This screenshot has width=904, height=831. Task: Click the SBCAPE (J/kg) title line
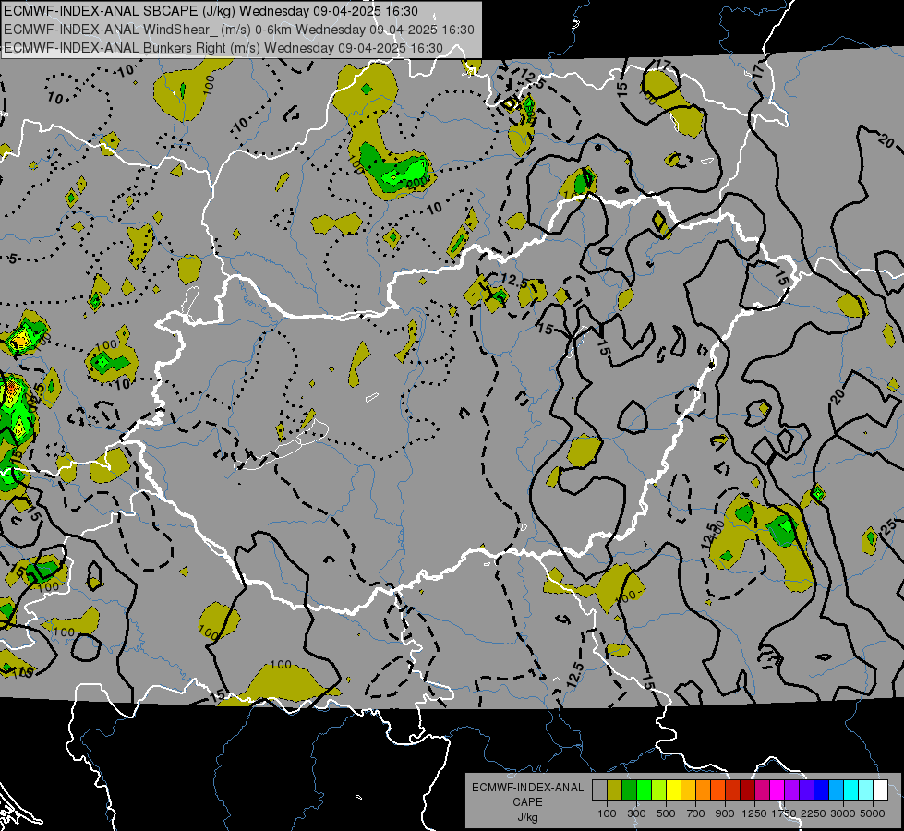point(211,11)
